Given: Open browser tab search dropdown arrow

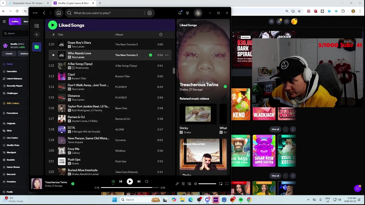Looking at the screenshot, I should click(3, 3).
